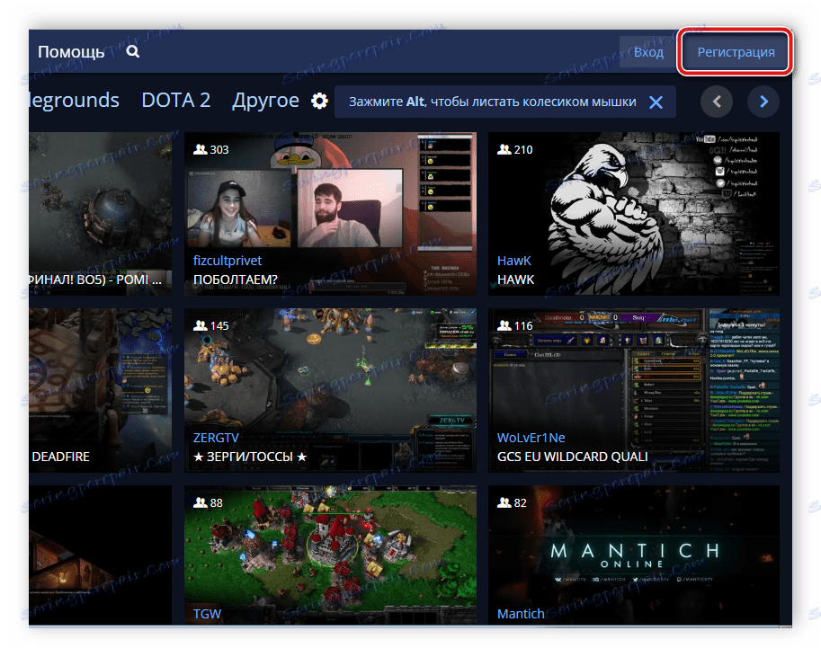The height and width of the screenshot is (657, 821).
Task: Open the ЗЕРГИ/ТОССЫ stream thumbnail
Action: (330, 390)
